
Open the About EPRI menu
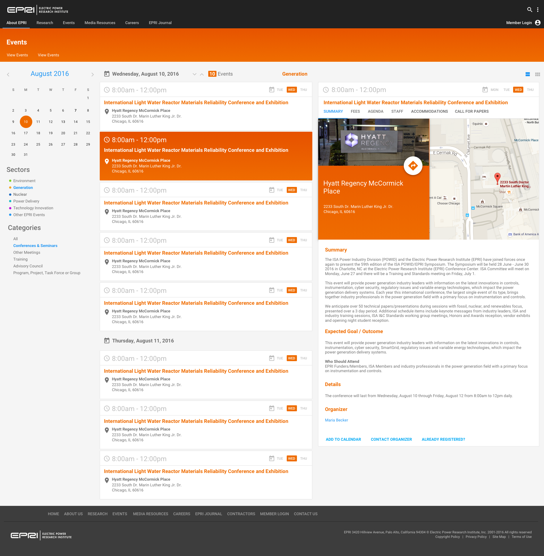click(x=16, y=23)
